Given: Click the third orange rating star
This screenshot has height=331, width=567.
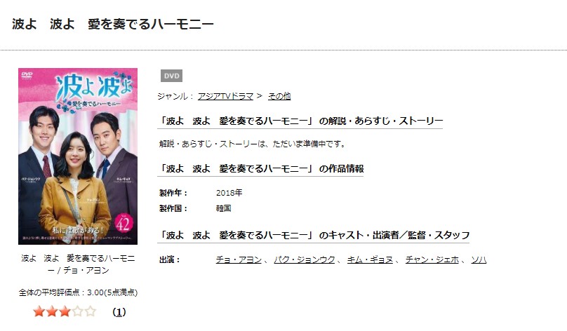Looking at the screenshot, I should [x=65, y=311].
